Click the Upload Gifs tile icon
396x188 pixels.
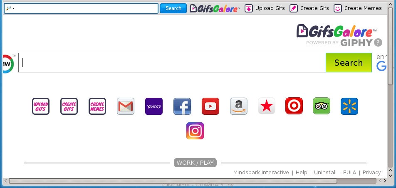[41, 106]
